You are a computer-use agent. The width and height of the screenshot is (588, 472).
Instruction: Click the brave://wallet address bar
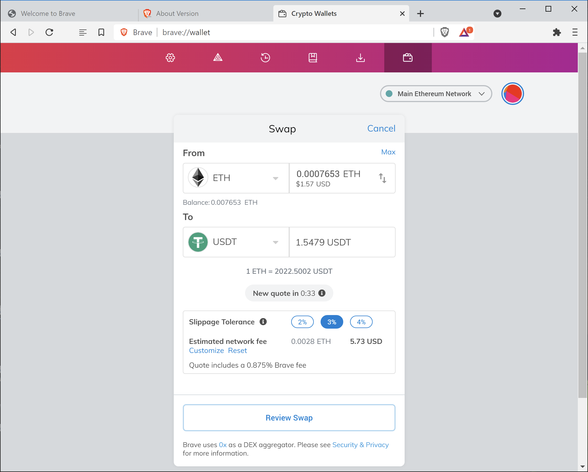click(294, 32)
